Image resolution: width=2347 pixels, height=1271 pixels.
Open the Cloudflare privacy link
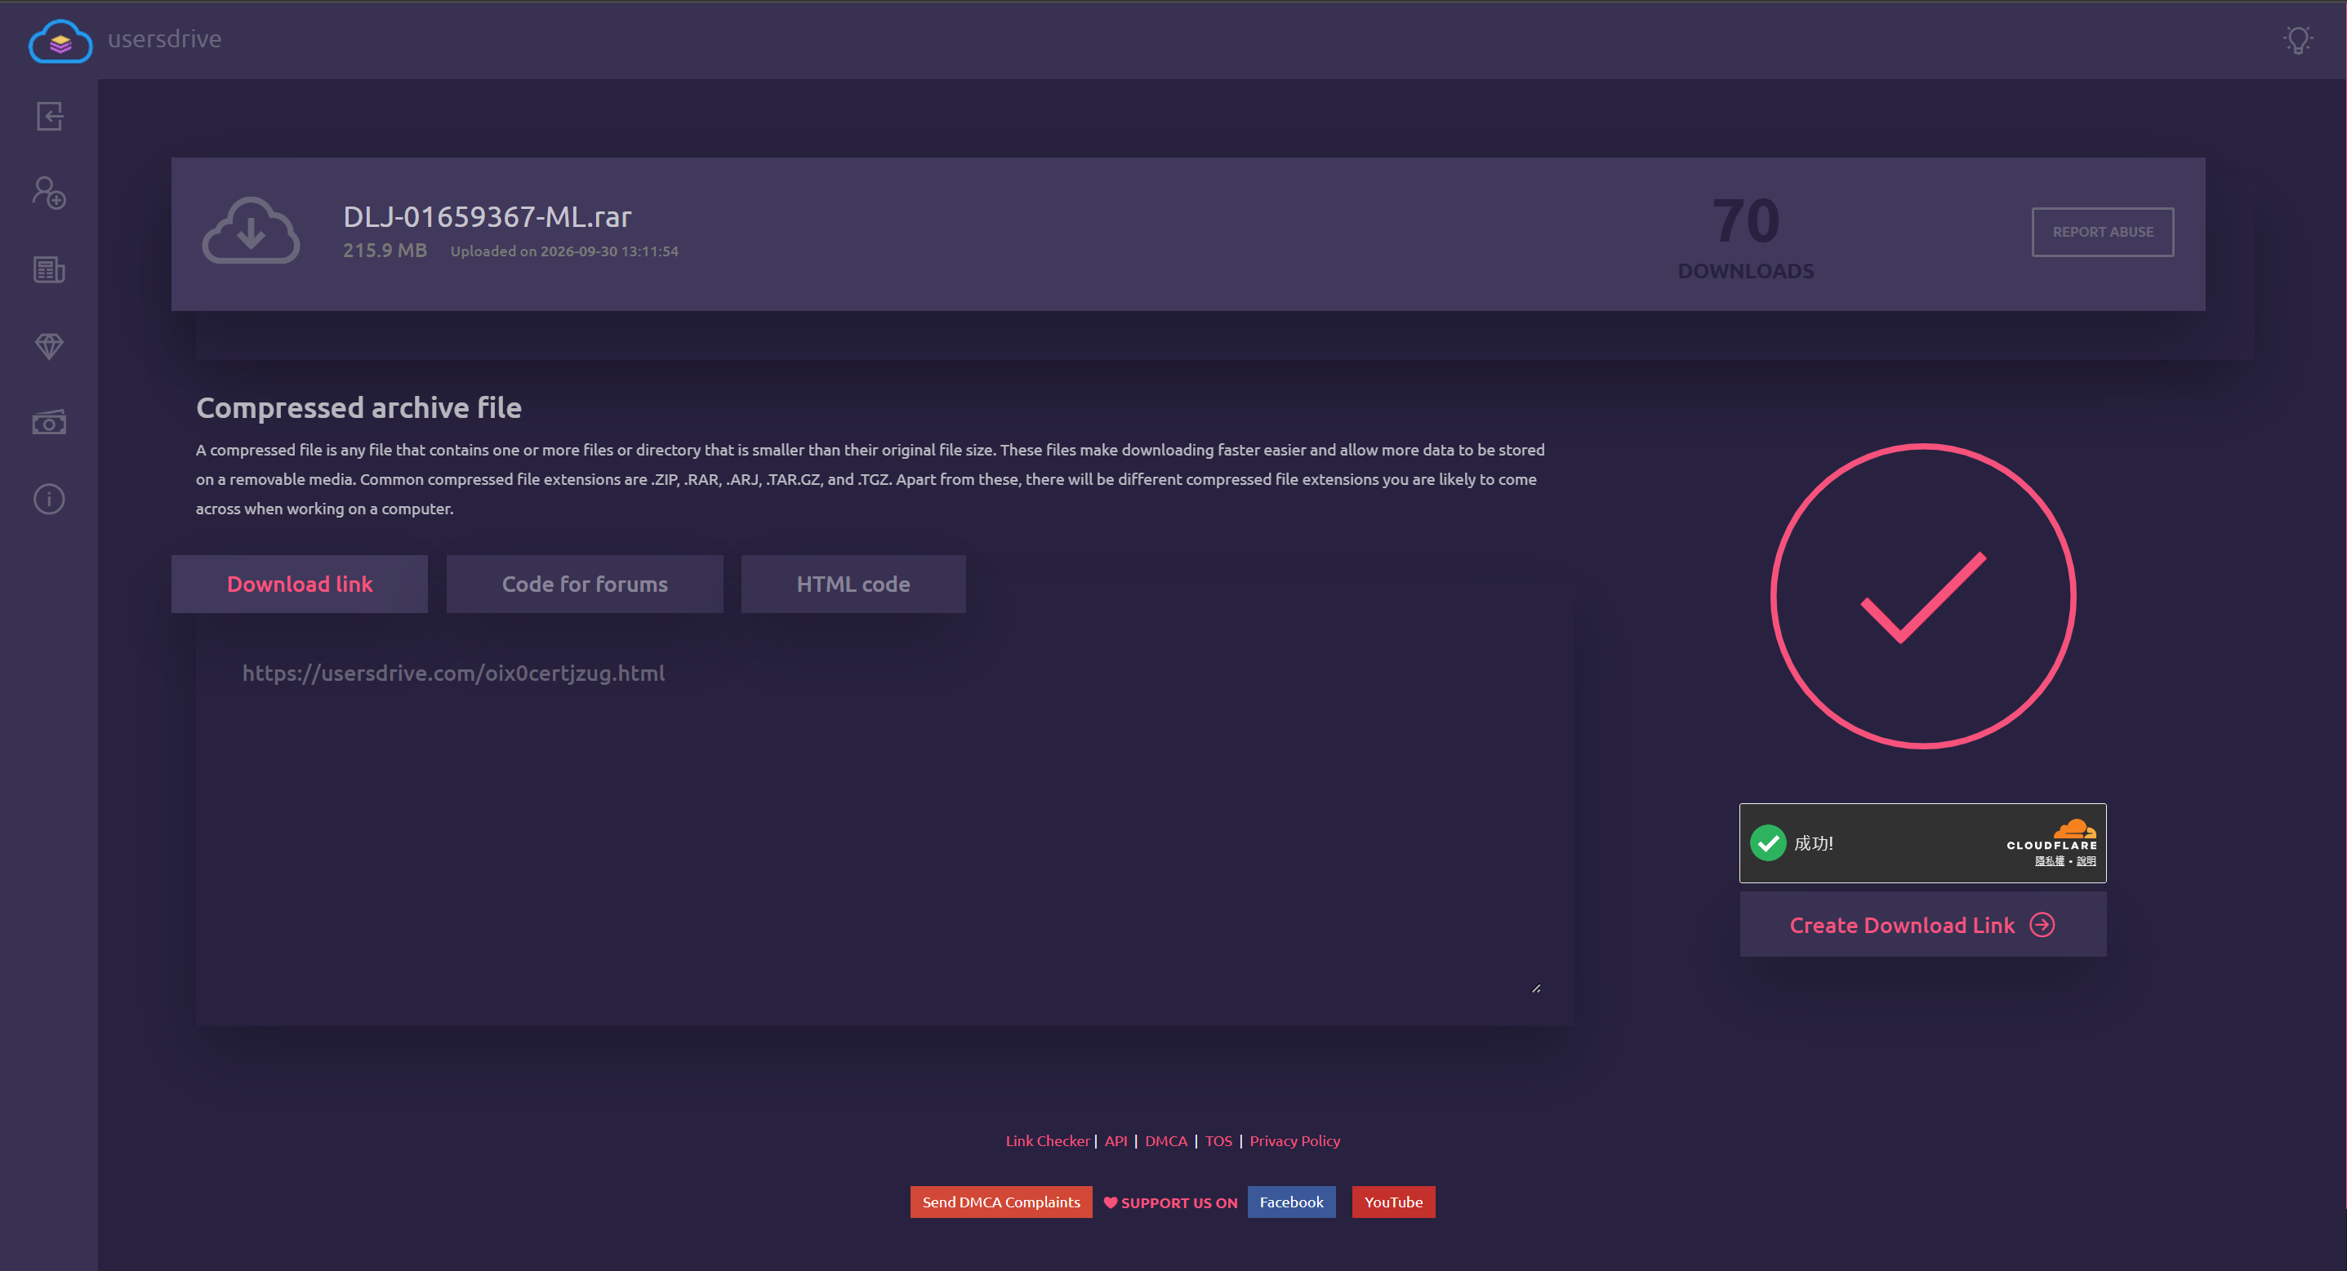click(x=2049, y=861)
